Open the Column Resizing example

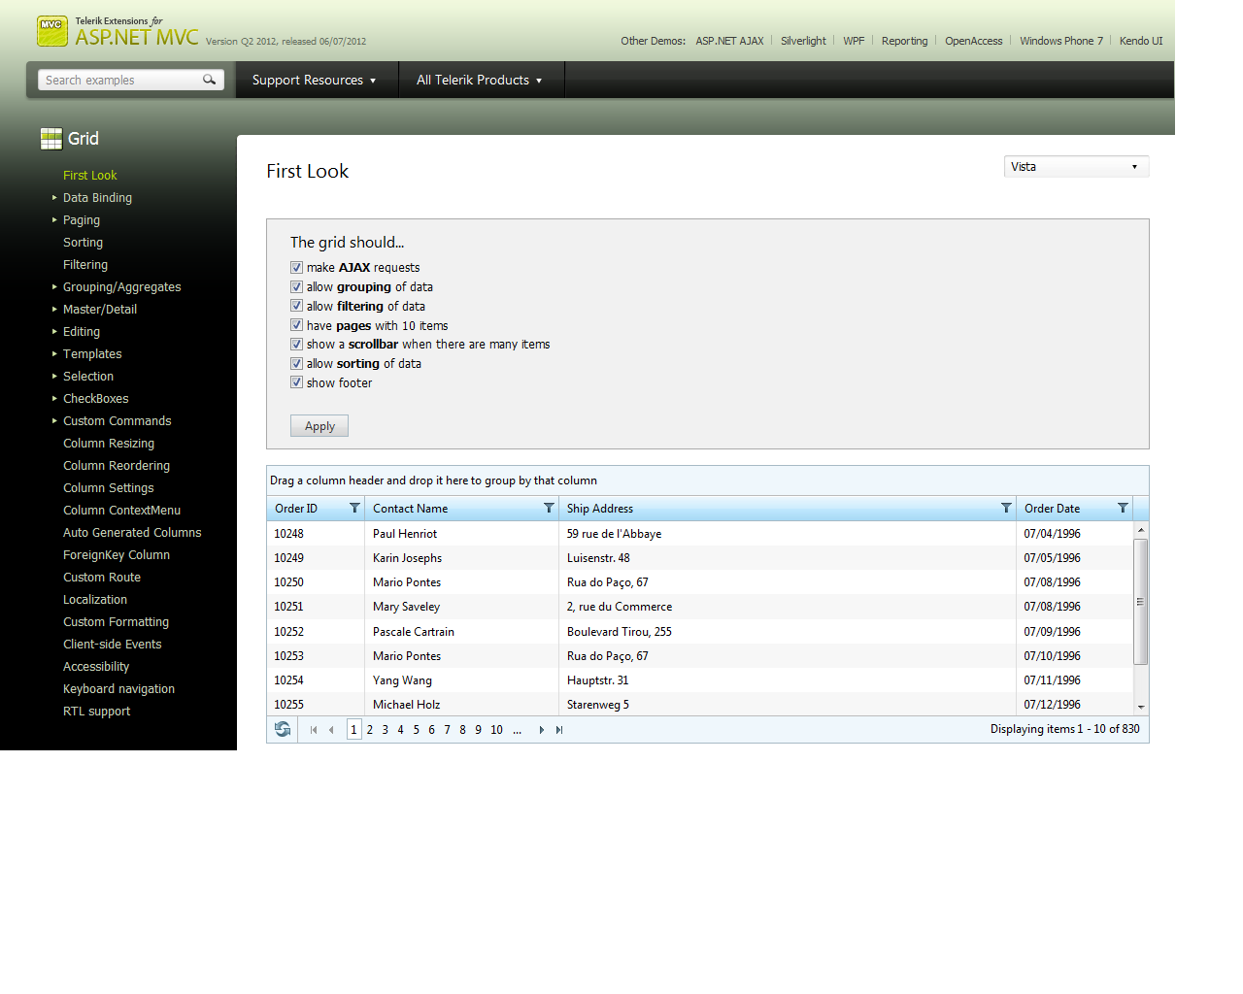(x=109, y=443)
